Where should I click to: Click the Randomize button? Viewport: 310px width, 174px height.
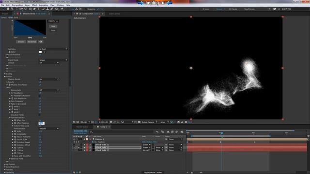32,42
